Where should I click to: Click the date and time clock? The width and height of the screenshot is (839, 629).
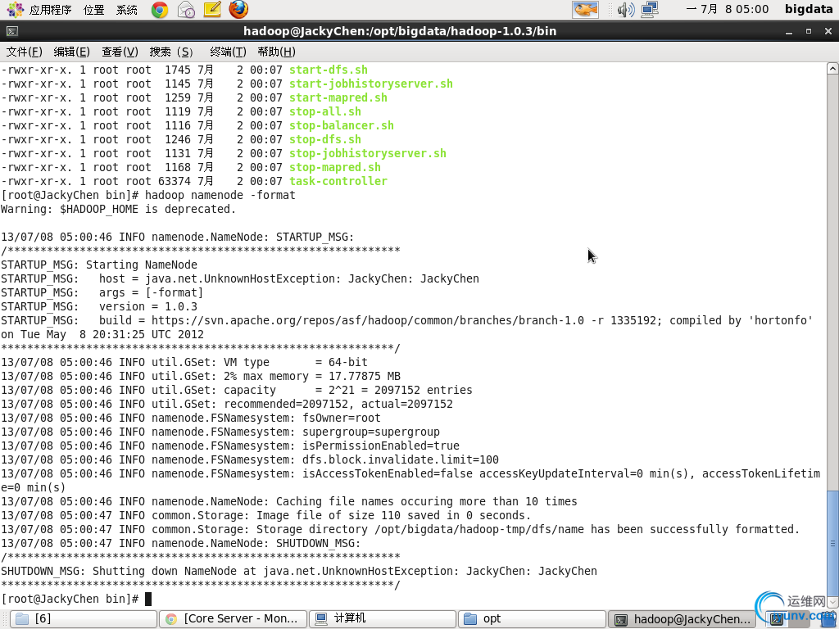(x=728, y=9)
